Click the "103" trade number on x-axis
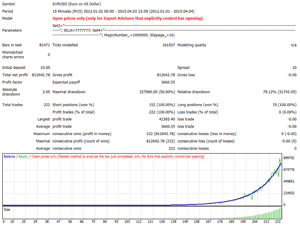Image resolution: width=300 pixels, height=225 pixels. [127, 222]
